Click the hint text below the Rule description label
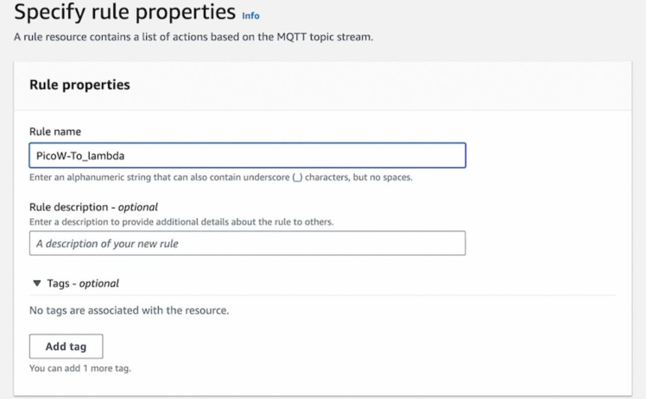This screenshot has height=399, width=646. [x=181, y=221]
